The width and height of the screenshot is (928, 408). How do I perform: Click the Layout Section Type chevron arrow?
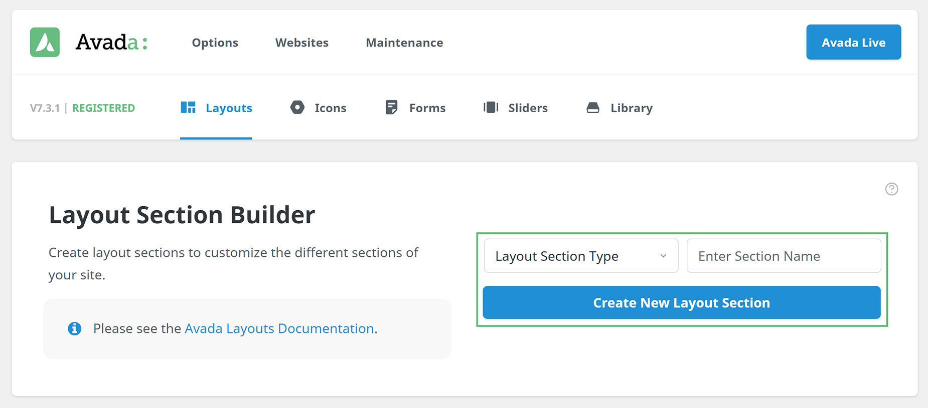click(x=663, y=256)
